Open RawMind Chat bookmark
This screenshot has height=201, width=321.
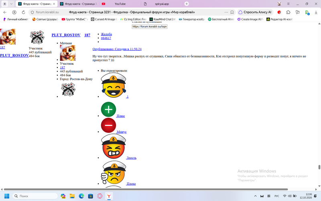(163, 19)
